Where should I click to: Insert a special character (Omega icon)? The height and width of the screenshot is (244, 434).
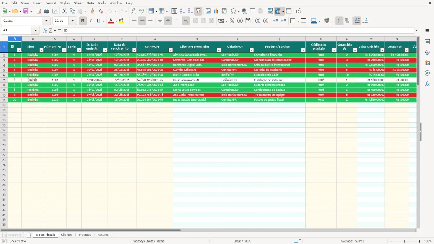pos(233,11)
